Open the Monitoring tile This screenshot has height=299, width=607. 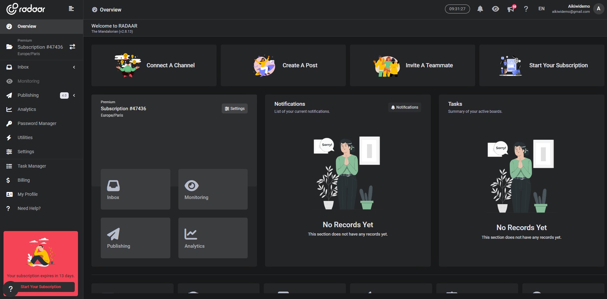[x=213, y=189]
